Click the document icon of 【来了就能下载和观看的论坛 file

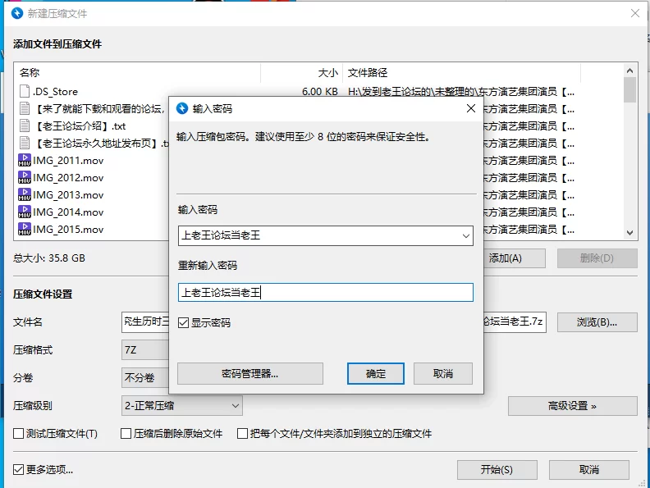click(x=25, y=108)
